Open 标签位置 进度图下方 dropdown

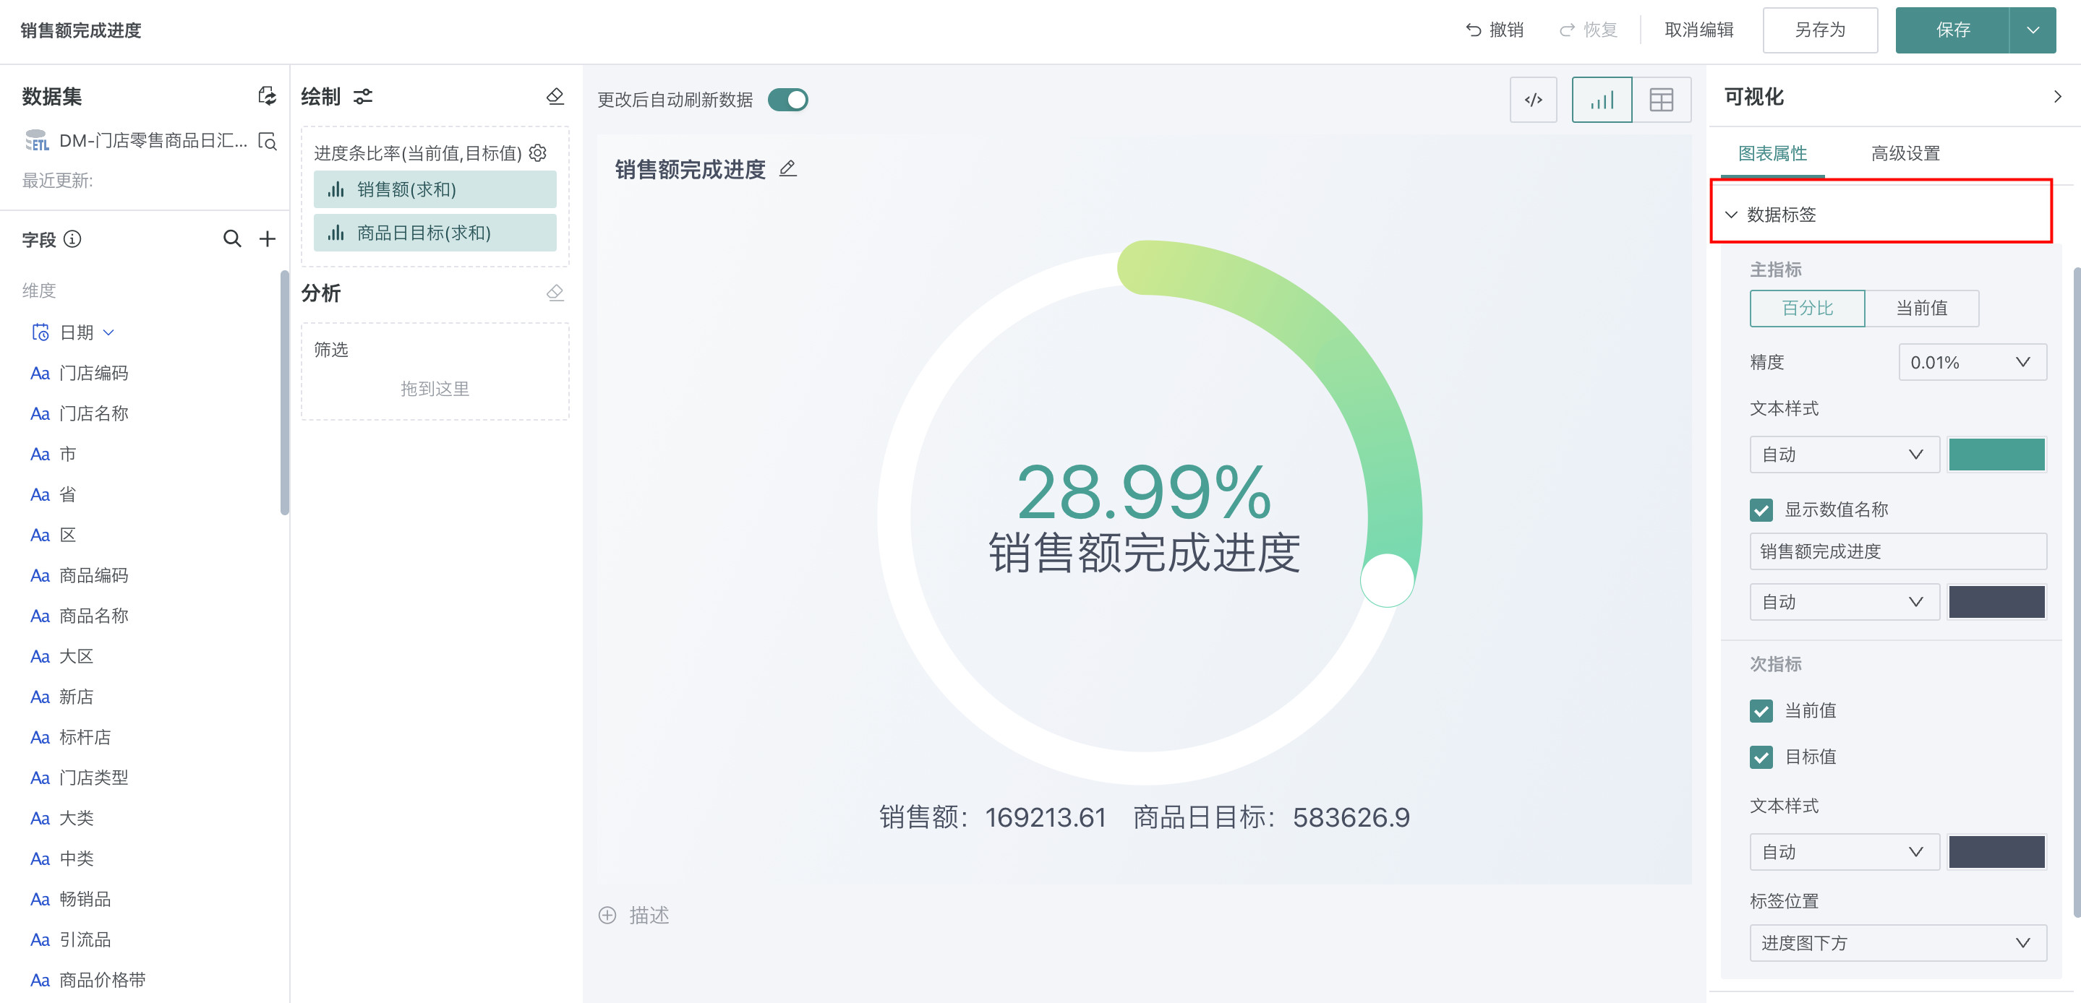pos(1897,943)
